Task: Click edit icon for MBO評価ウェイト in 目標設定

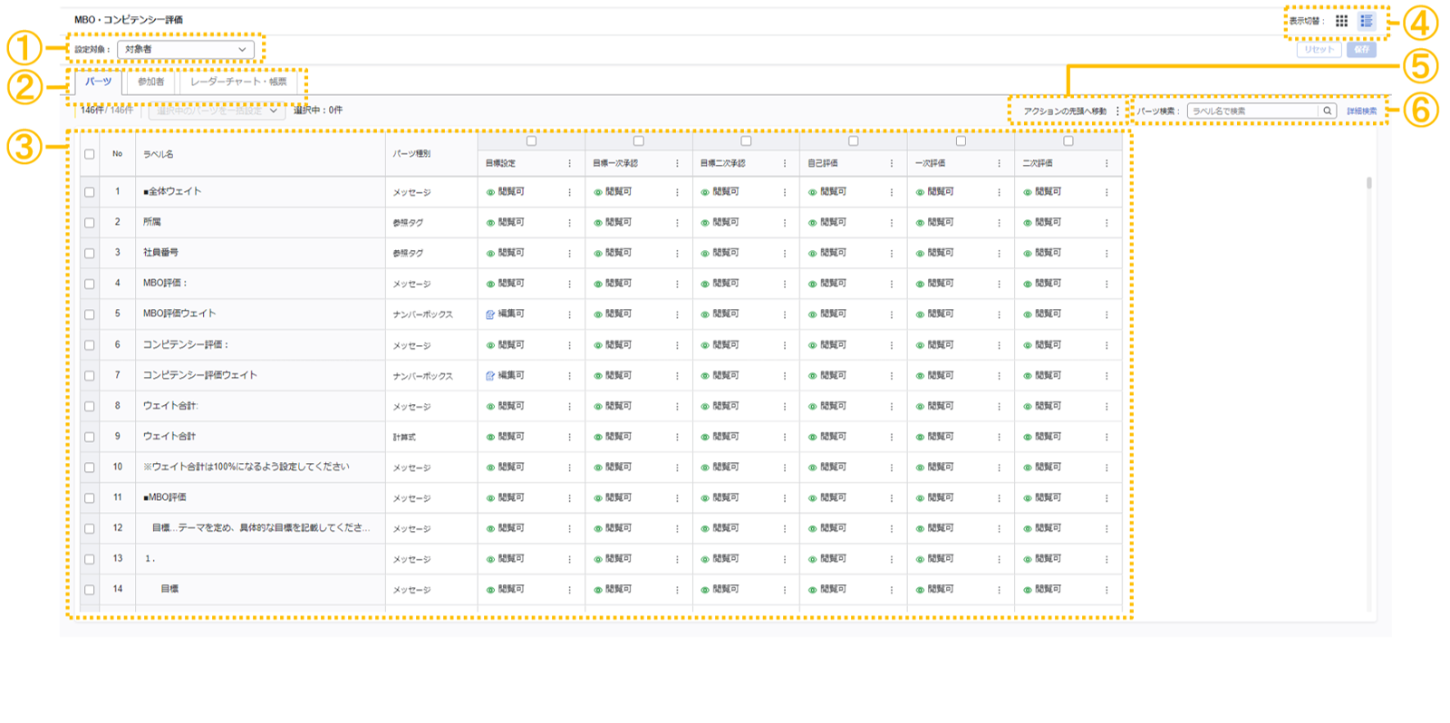Action: tap(490, 314)
